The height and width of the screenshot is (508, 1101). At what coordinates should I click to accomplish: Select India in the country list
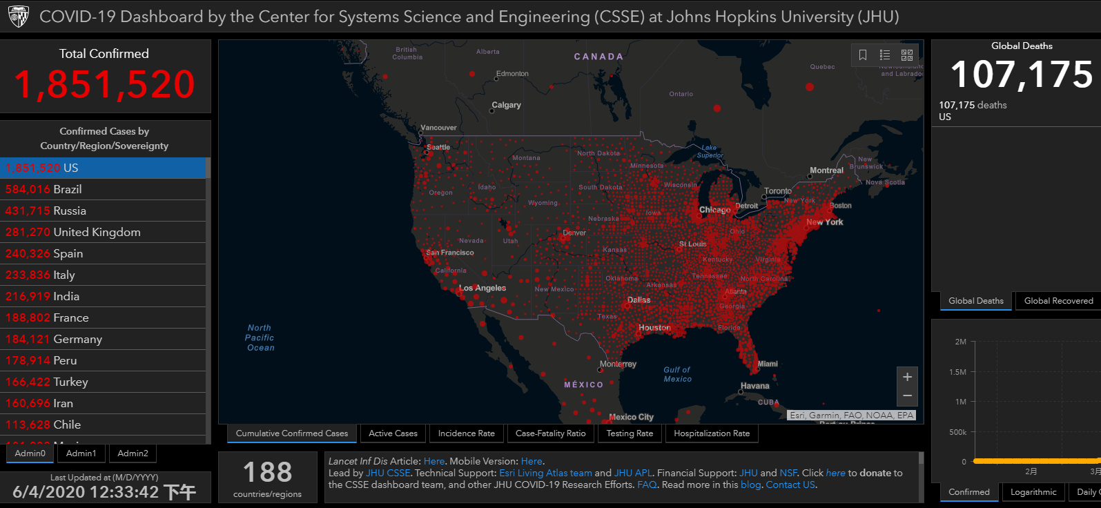point(103,296)
